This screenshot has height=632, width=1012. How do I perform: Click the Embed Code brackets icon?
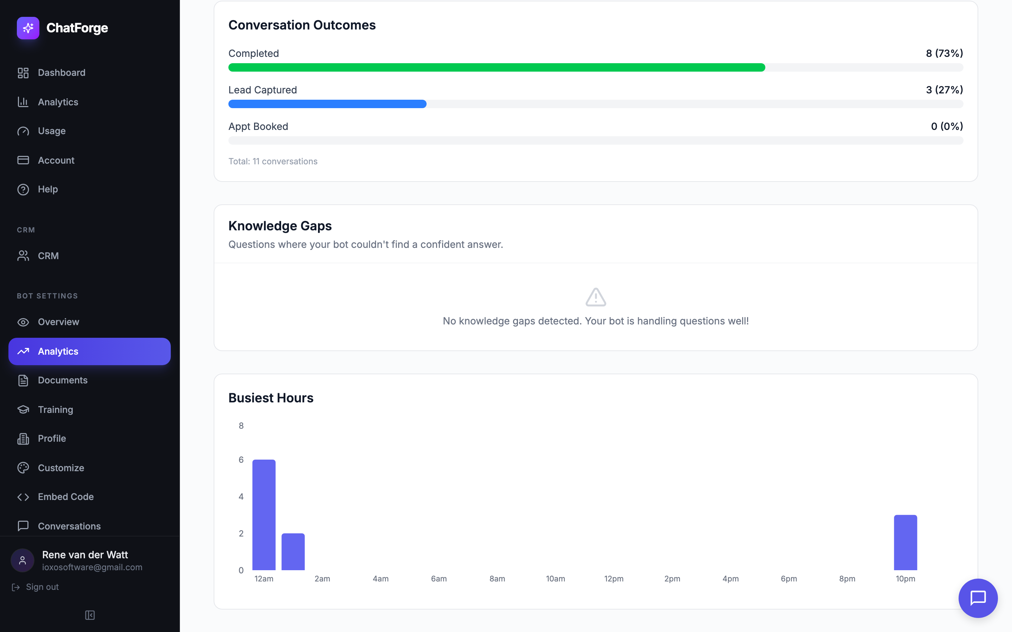(23, 497)
